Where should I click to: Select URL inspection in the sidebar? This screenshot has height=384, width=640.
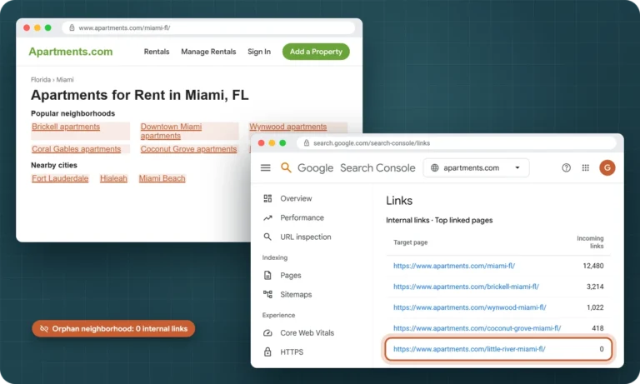coord(306,237)
